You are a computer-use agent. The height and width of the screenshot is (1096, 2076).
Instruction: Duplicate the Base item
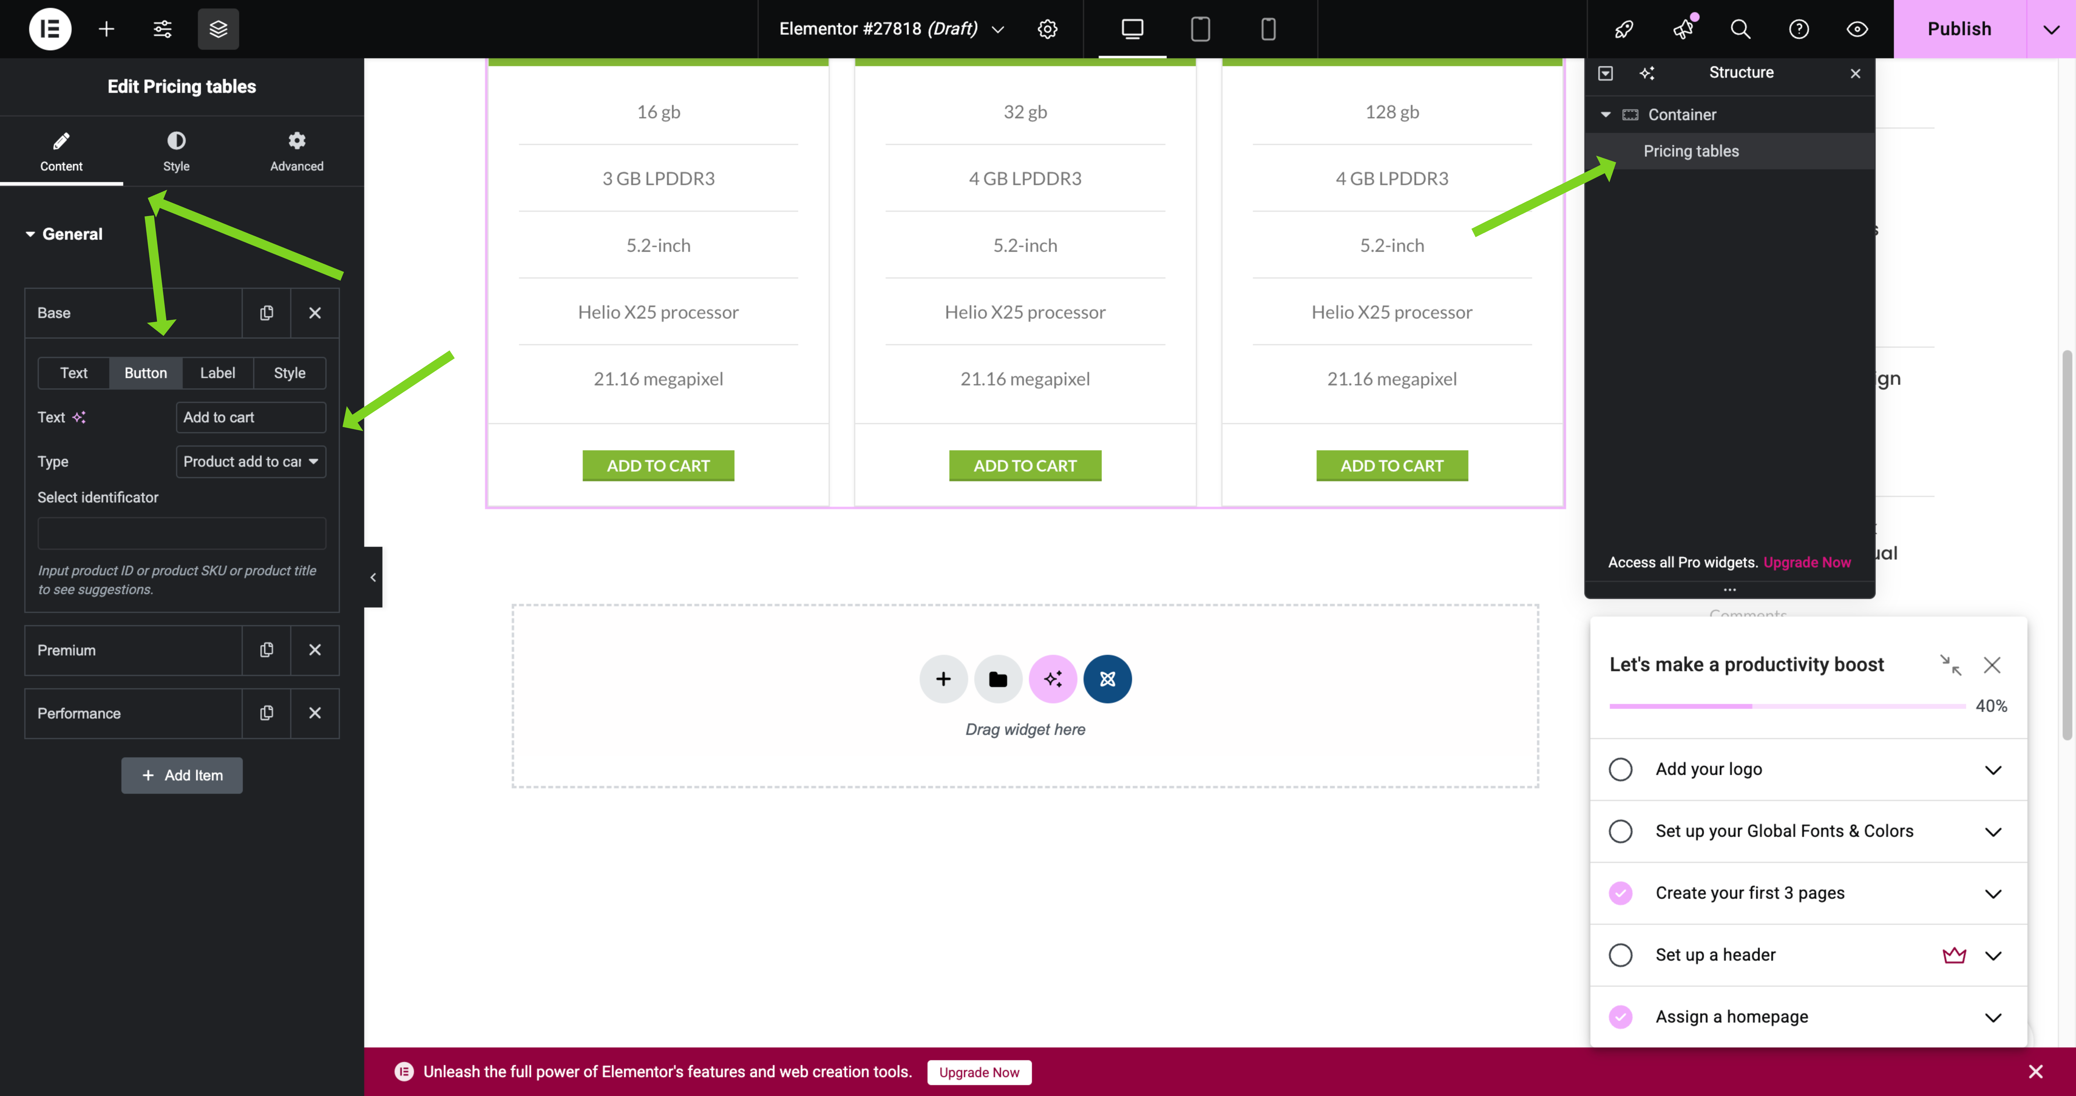tap(267, 313)
